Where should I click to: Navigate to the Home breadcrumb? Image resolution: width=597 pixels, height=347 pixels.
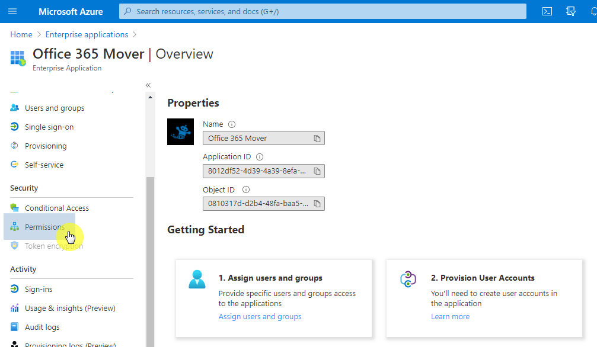pos(21,34)
